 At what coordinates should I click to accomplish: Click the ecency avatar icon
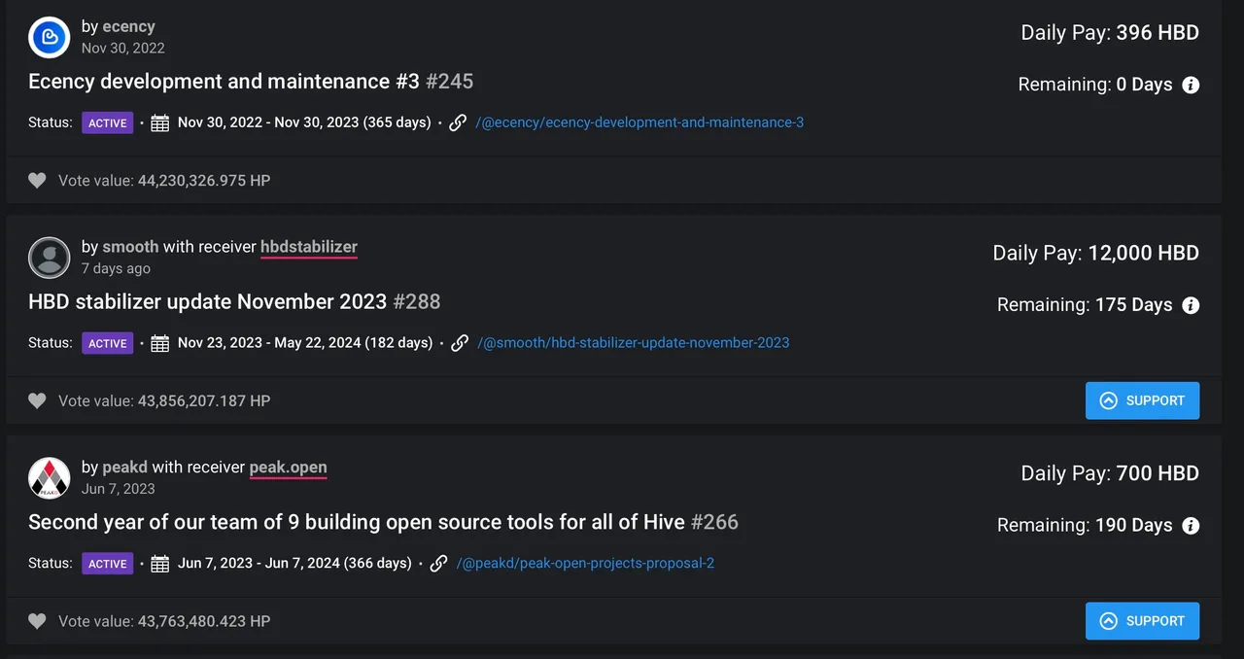tap(50, 37)
